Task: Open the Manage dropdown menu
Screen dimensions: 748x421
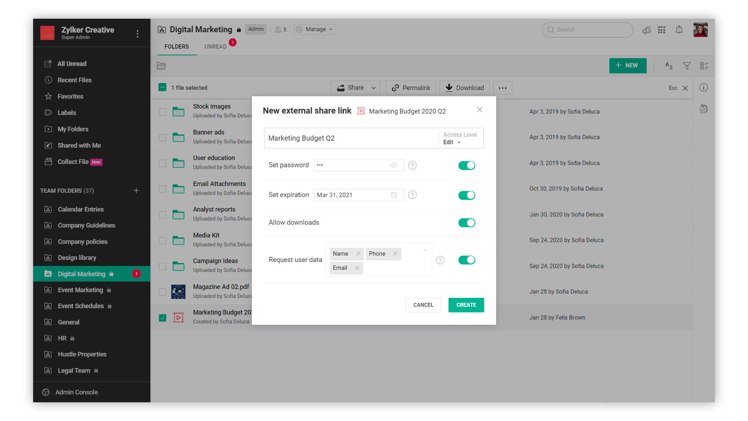Action: pos(315,29)
